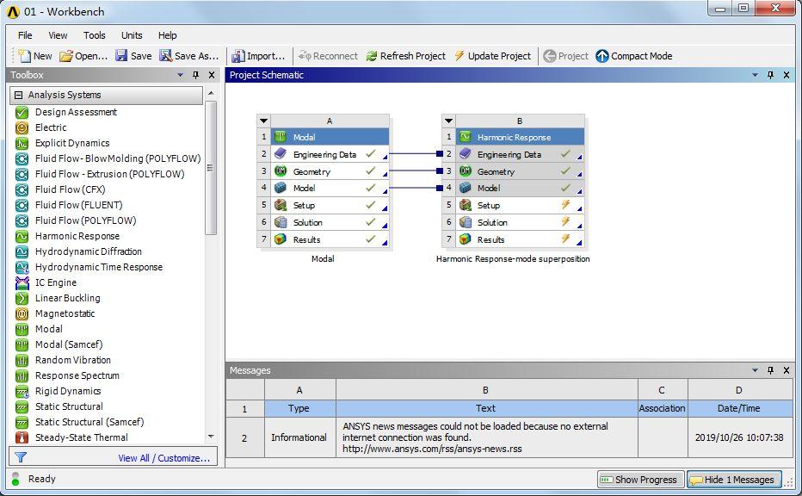802x496 pixels.
Task: Close the Messages panel
Action: tap(787, 370)
